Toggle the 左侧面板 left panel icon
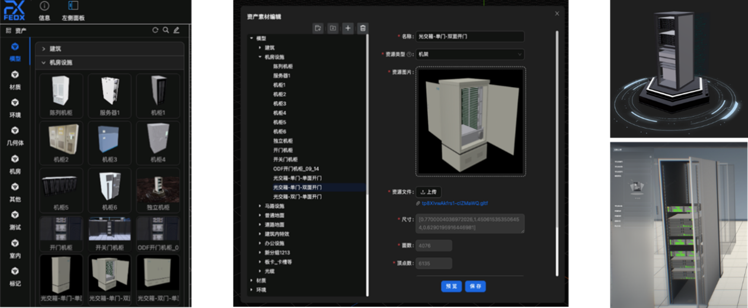This screenshot has width=748, height=308. [73, 6]
